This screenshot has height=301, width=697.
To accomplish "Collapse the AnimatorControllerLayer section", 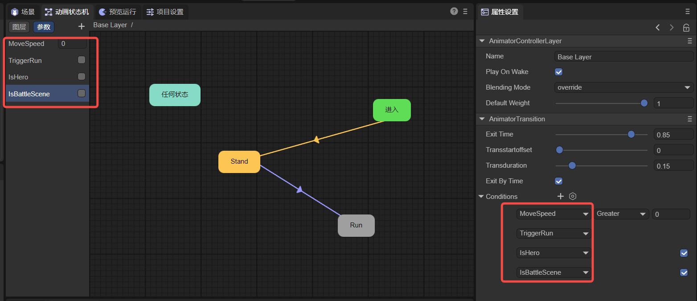I will coord(482,41).
